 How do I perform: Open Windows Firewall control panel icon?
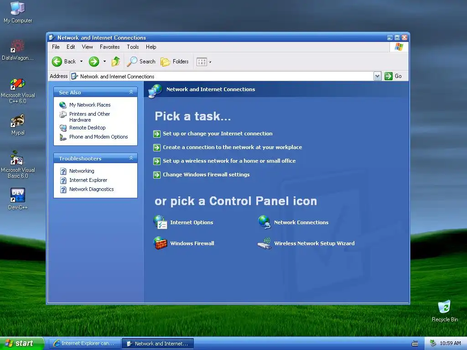point(160,243)
